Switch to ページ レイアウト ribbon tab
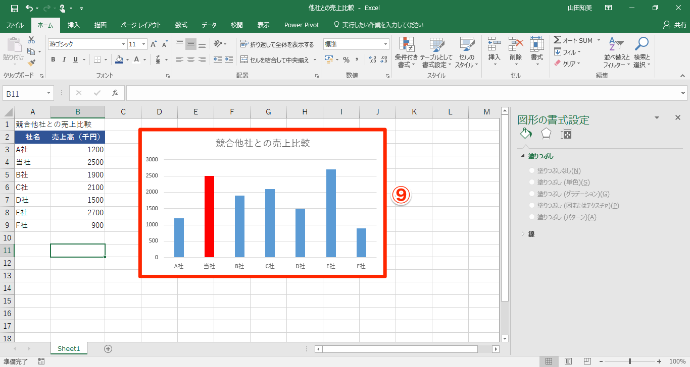 (141, 25)
